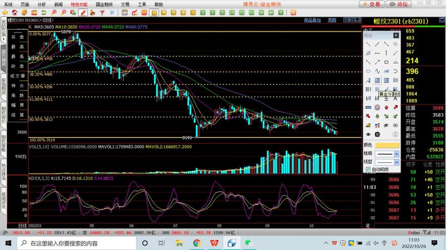This screenshot has height=250, width=446.
Task: Toggle drawing visibility with the eye icon
Action: [368, 134]
